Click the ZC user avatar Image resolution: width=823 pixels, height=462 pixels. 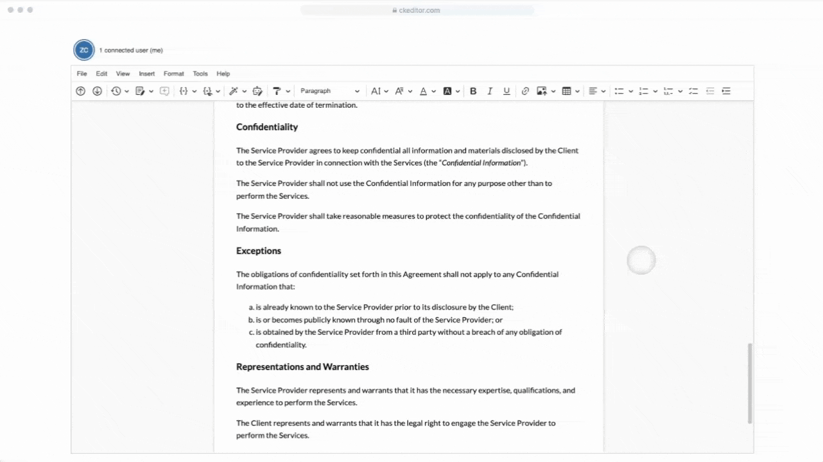coord(84,50)
